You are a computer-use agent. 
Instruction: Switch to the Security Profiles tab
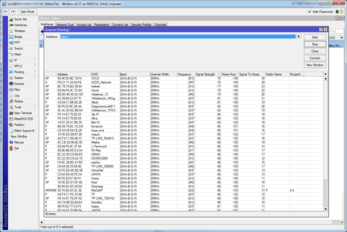click(141, 25)
